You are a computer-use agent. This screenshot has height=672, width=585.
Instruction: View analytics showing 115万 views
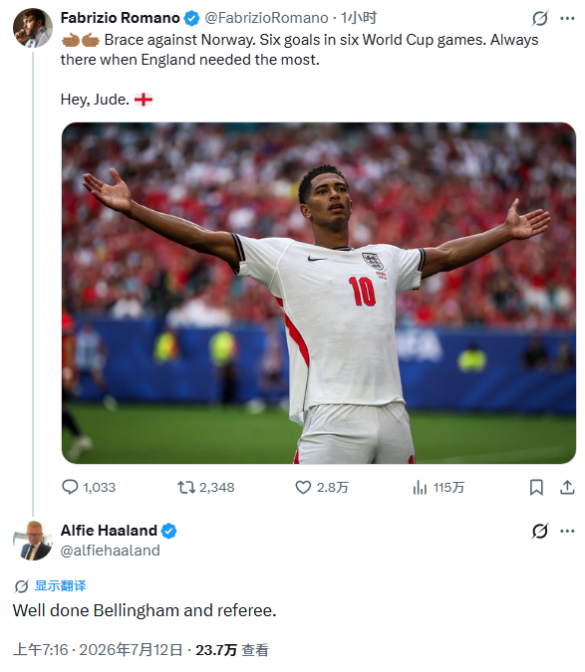pyautogui.click(x=439, y=487)
